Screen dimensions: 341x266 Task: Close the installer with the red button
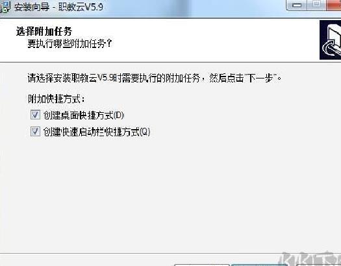[334, 5]
